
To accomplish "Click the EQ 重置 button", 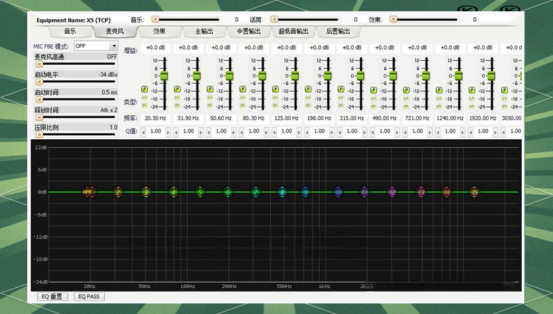I will (x=52, y=297).
